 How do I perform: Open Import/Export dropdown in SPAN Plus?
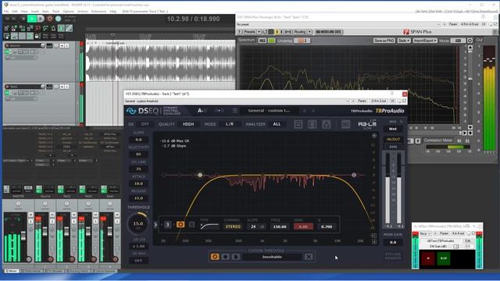(x=425, y=41)
